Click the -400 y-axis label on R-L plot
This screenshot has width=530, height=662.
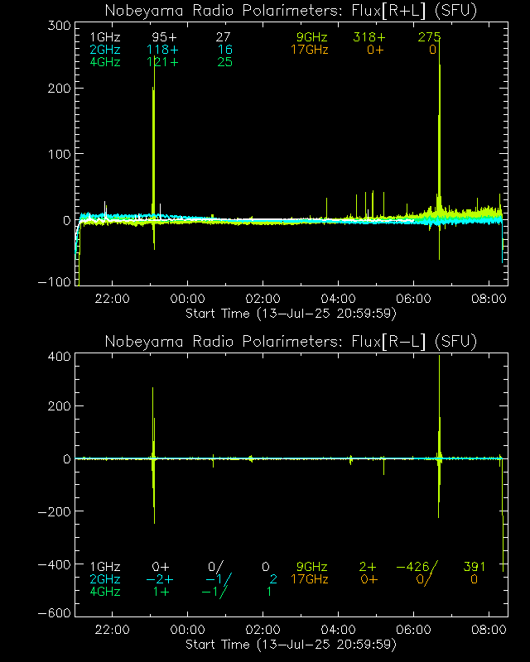[x=55, y=565]
